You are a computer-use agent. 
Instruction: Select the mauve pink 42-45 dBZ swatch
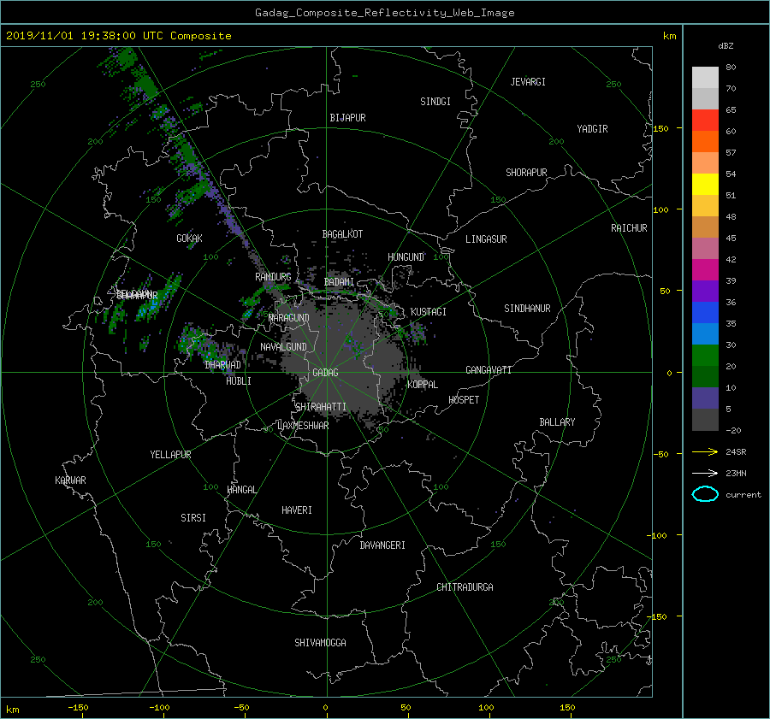pyautogui.click(x=705, y=248)
